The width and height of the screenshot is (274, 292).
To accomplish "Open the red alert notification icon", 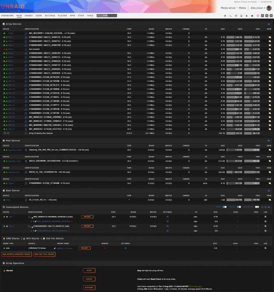I will click(x=258, y=16).
